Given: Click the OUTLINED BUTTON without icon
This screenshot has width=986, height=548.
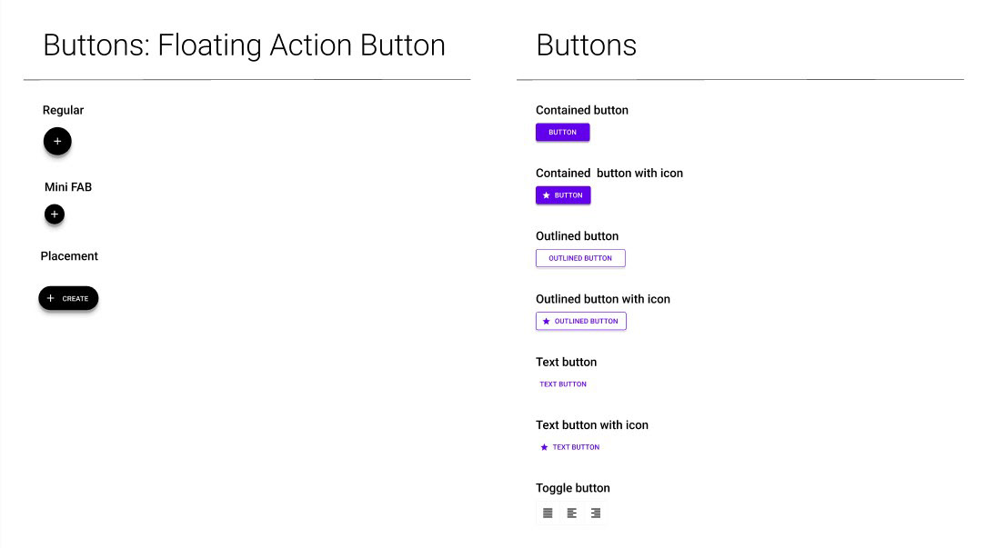Looking at the screenshot, I should (580, 258).
